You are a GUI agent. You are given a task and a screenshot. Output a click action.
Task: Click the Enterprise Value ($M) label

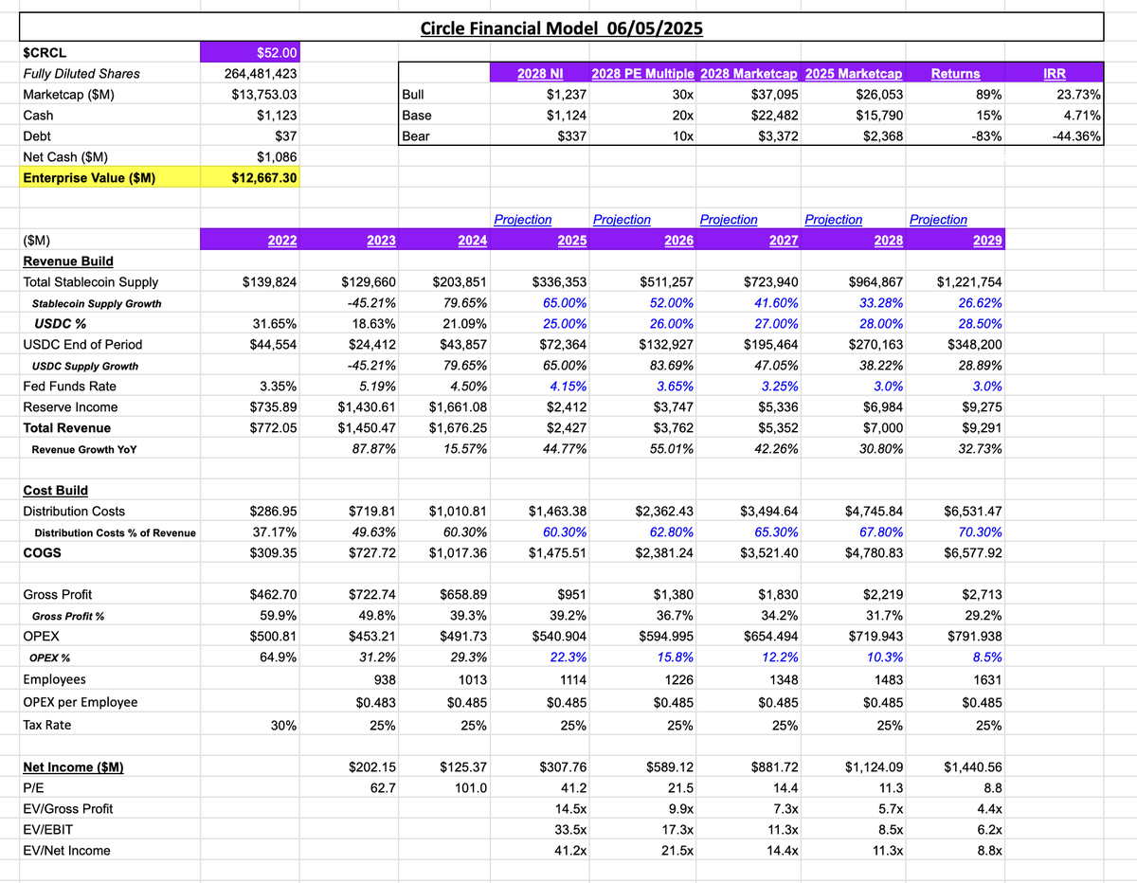90,178
